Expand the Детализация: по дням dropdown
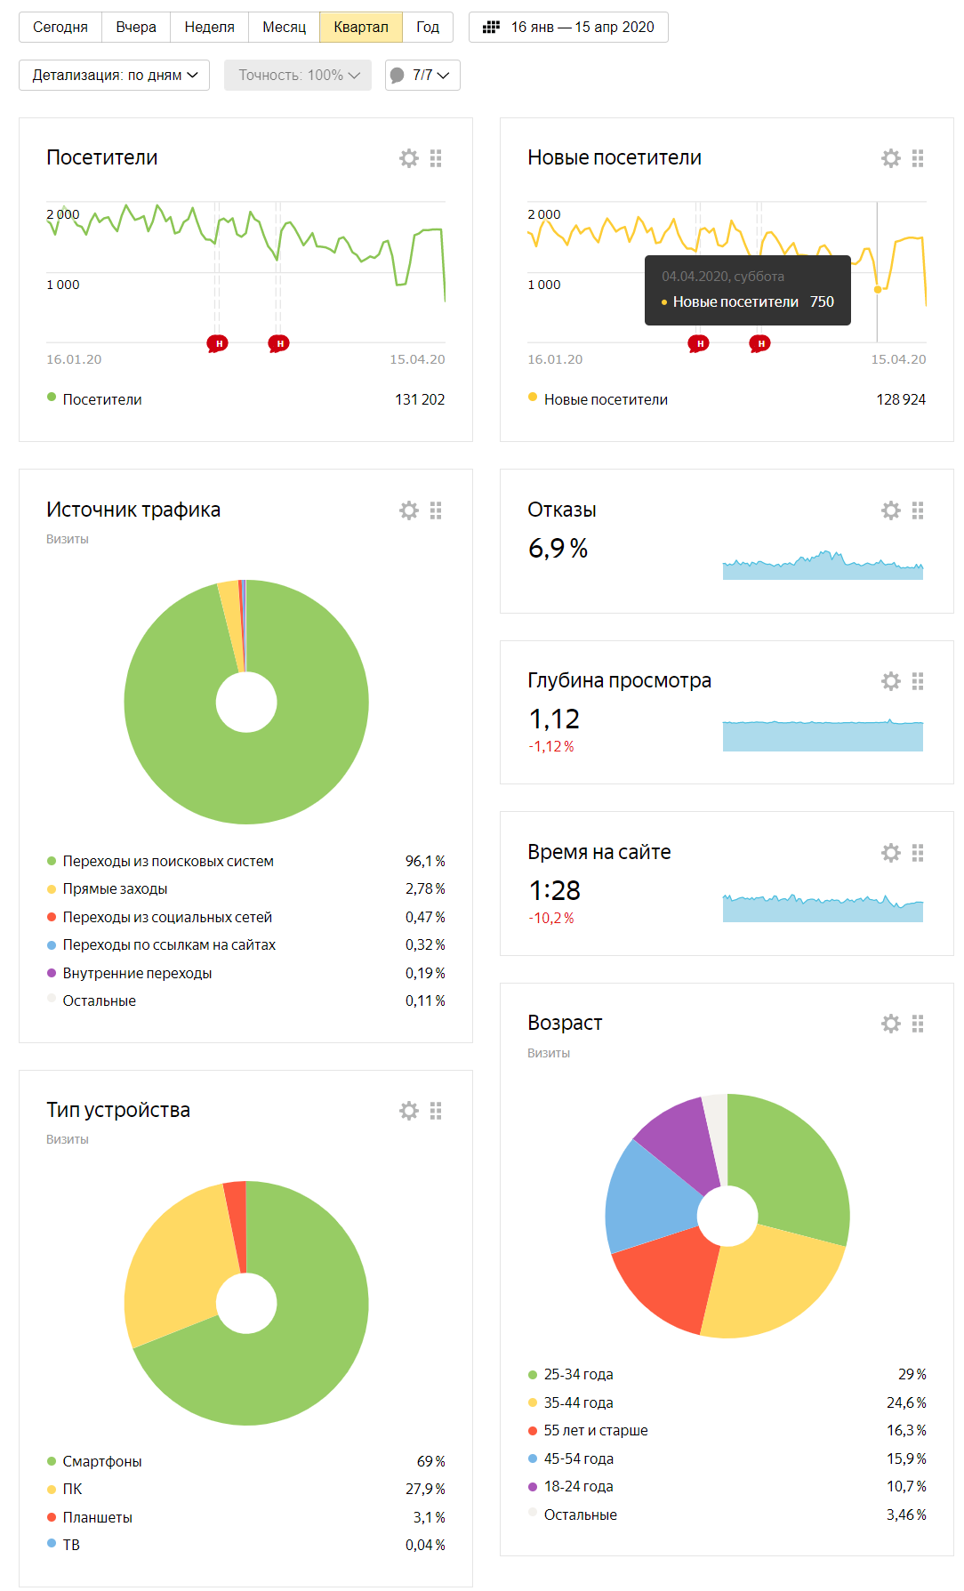The image size is (964, 1591). (114, 76)
